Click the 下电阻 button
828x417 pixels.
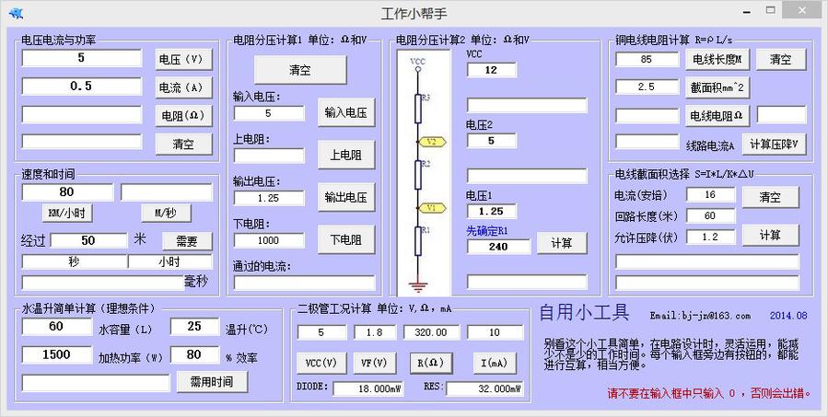click(345, 239)
